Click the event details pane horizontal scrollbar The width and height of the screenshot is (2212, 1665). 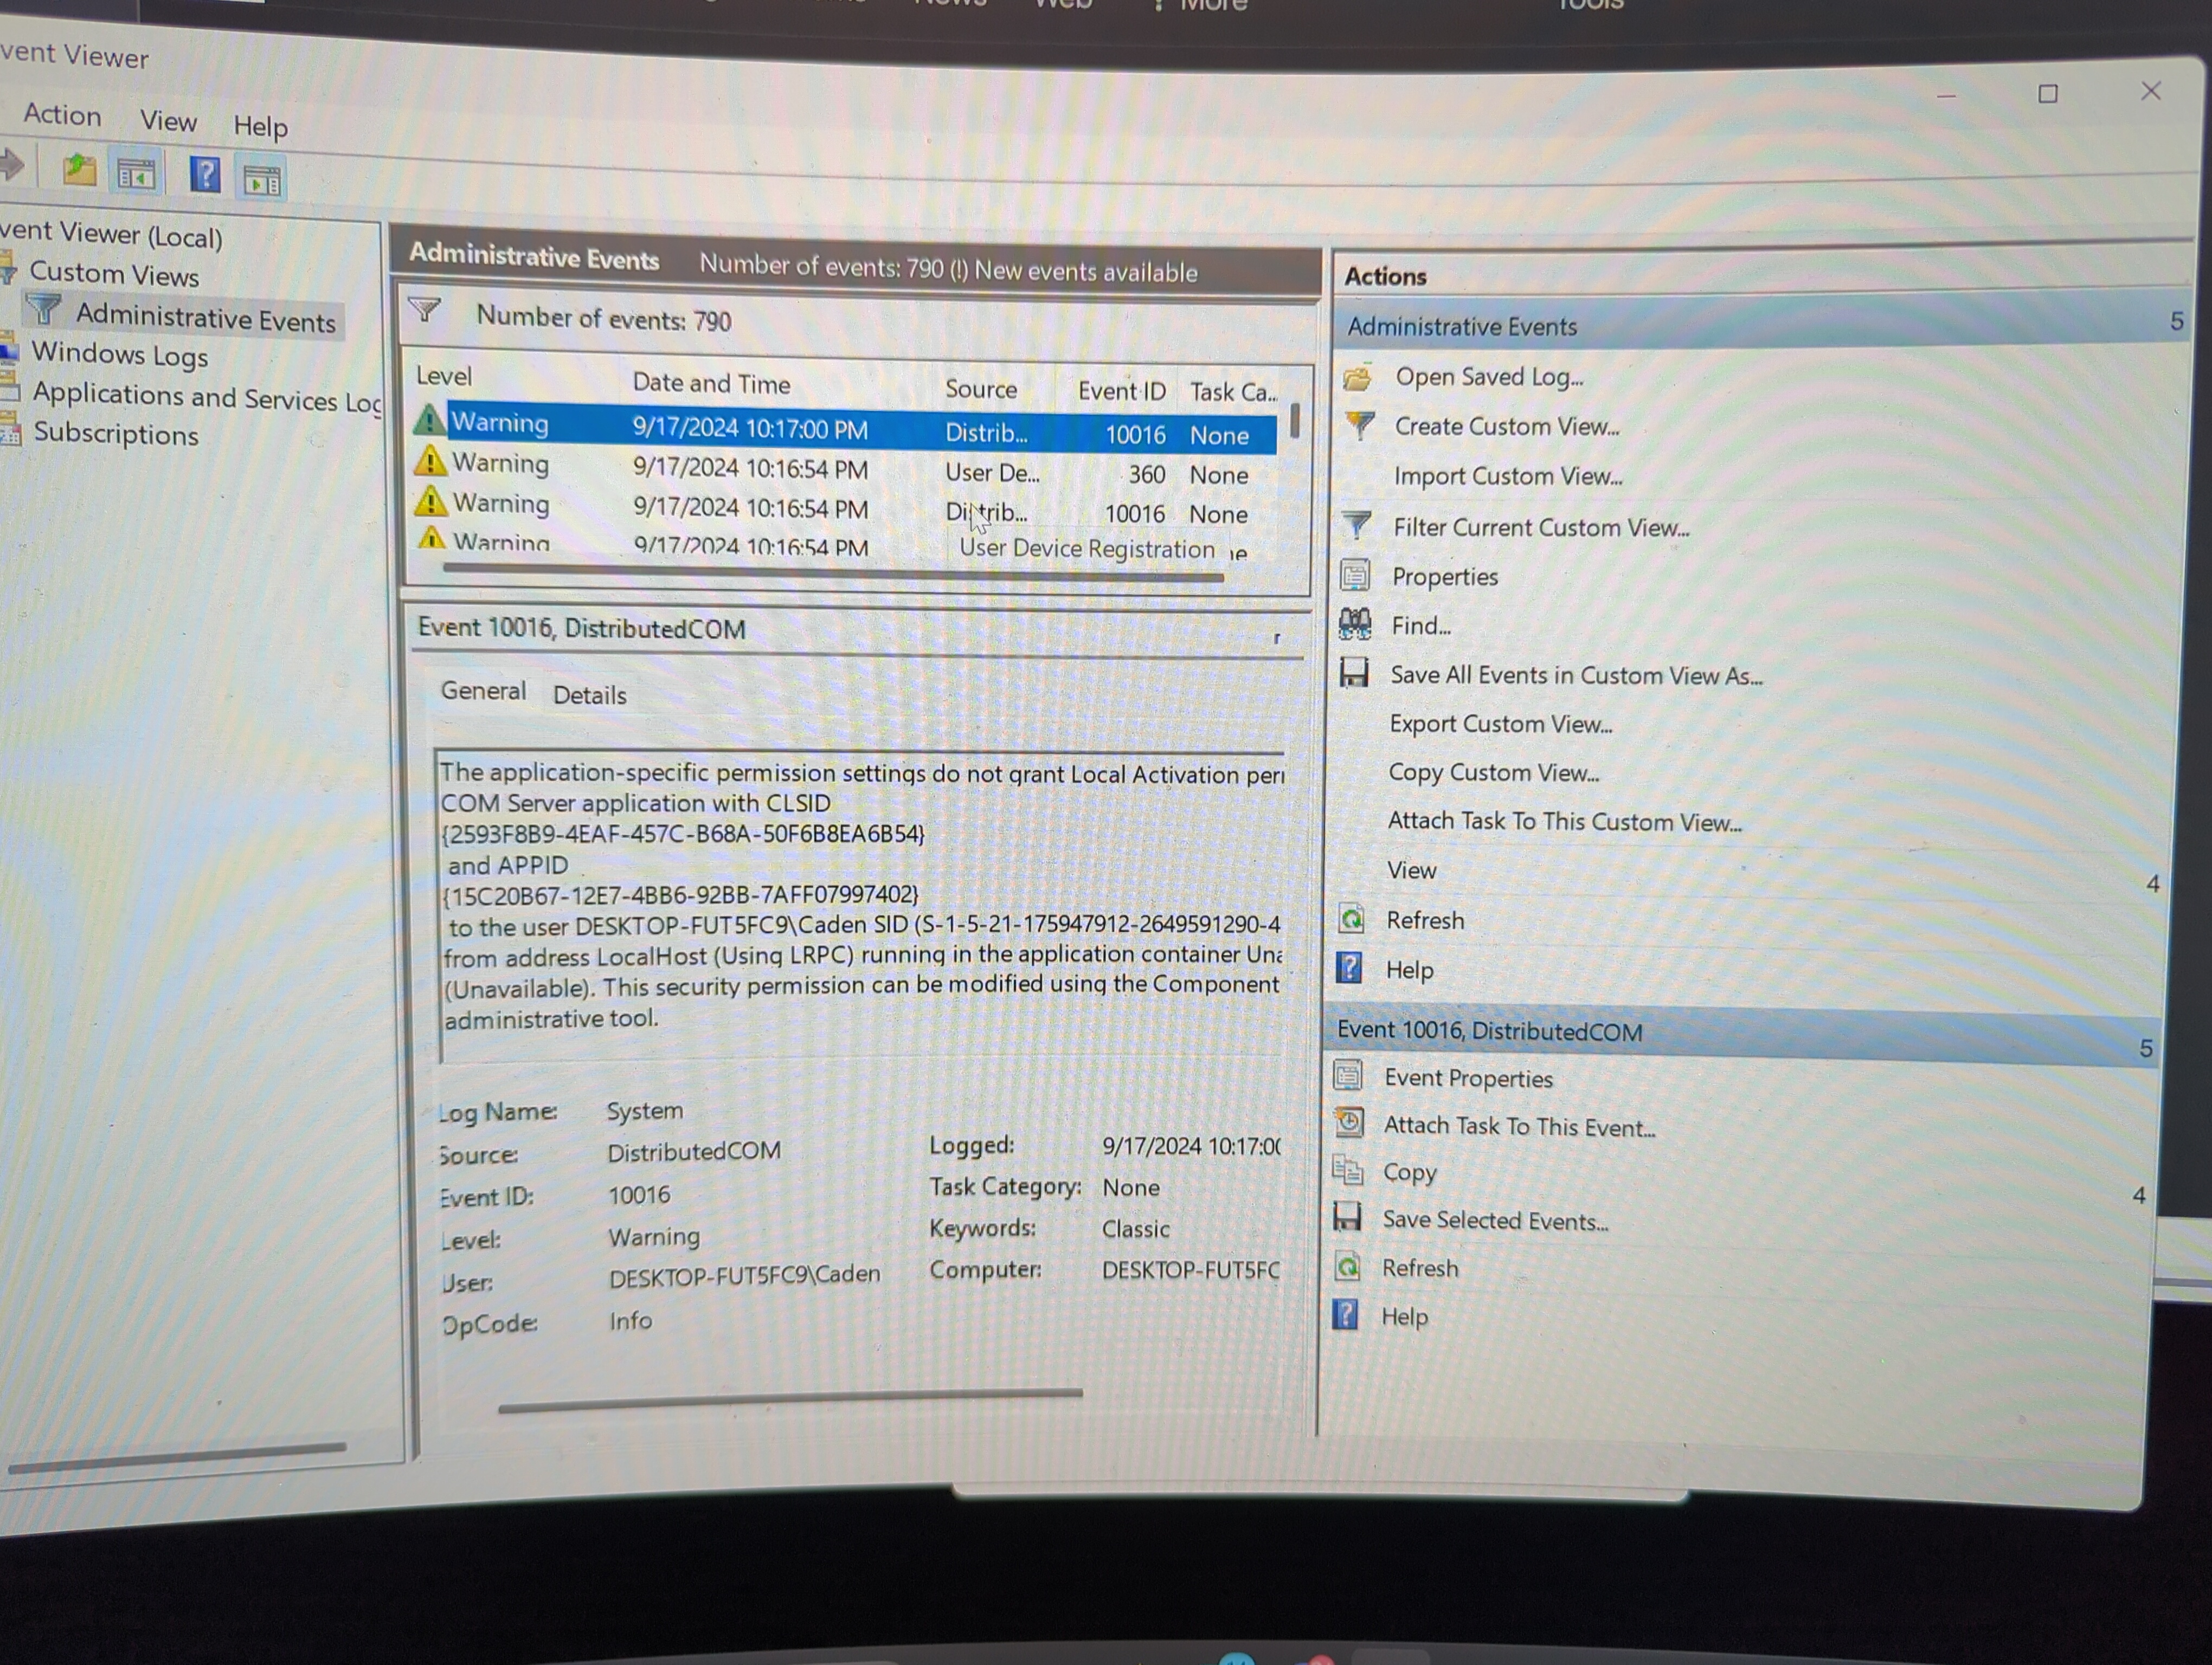pyautogui.click(x=790, y=1400)
